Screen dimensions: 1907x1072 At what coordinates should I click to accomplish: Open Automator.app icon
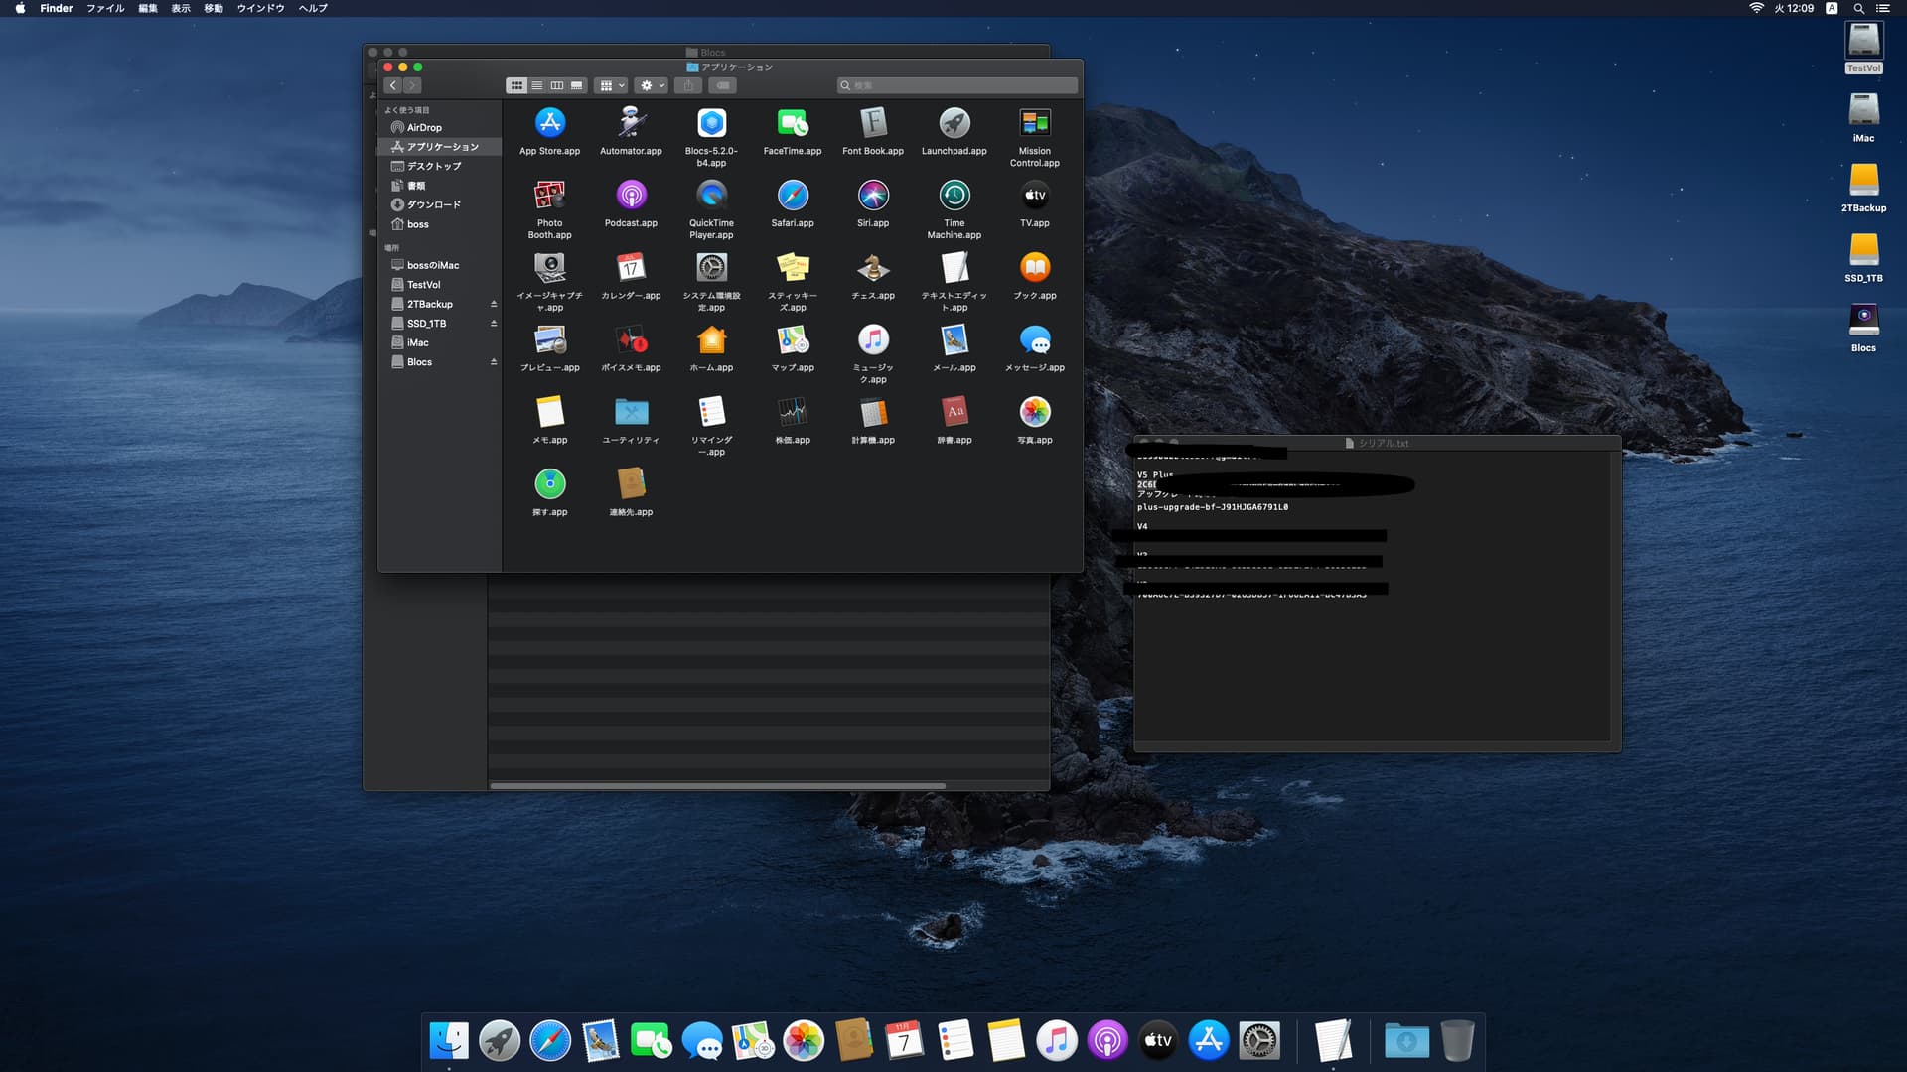631,124
